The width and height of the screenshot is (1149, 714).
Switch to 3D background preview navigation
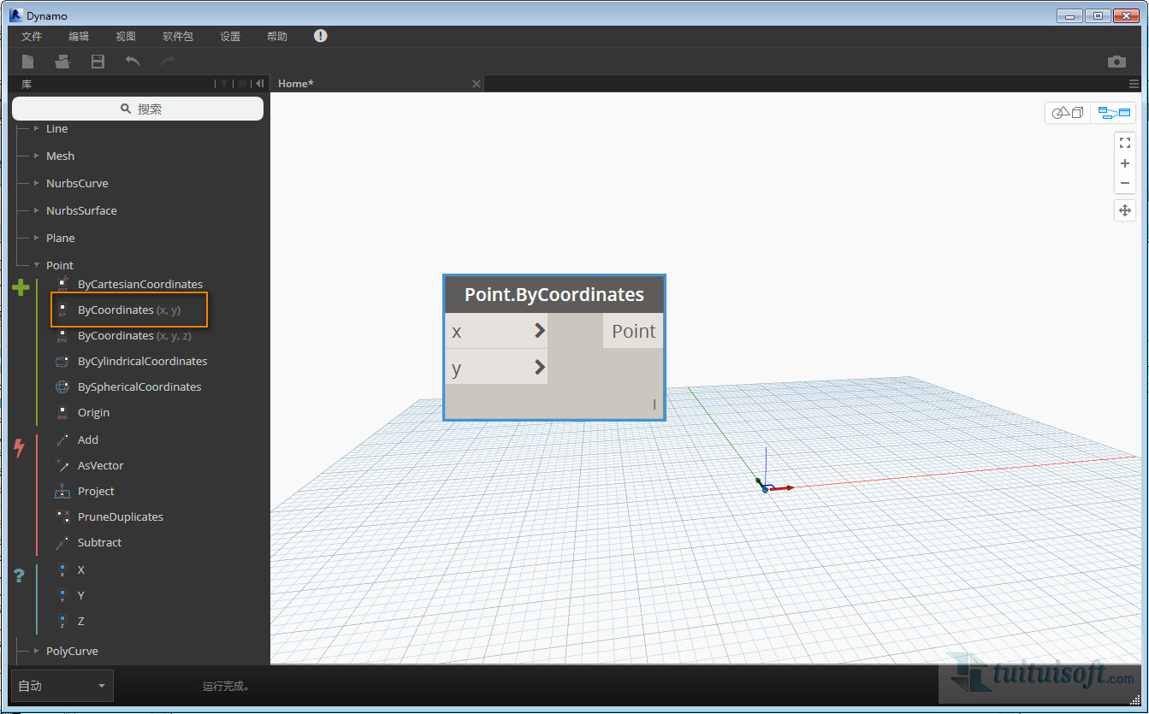coord(1068,113)
